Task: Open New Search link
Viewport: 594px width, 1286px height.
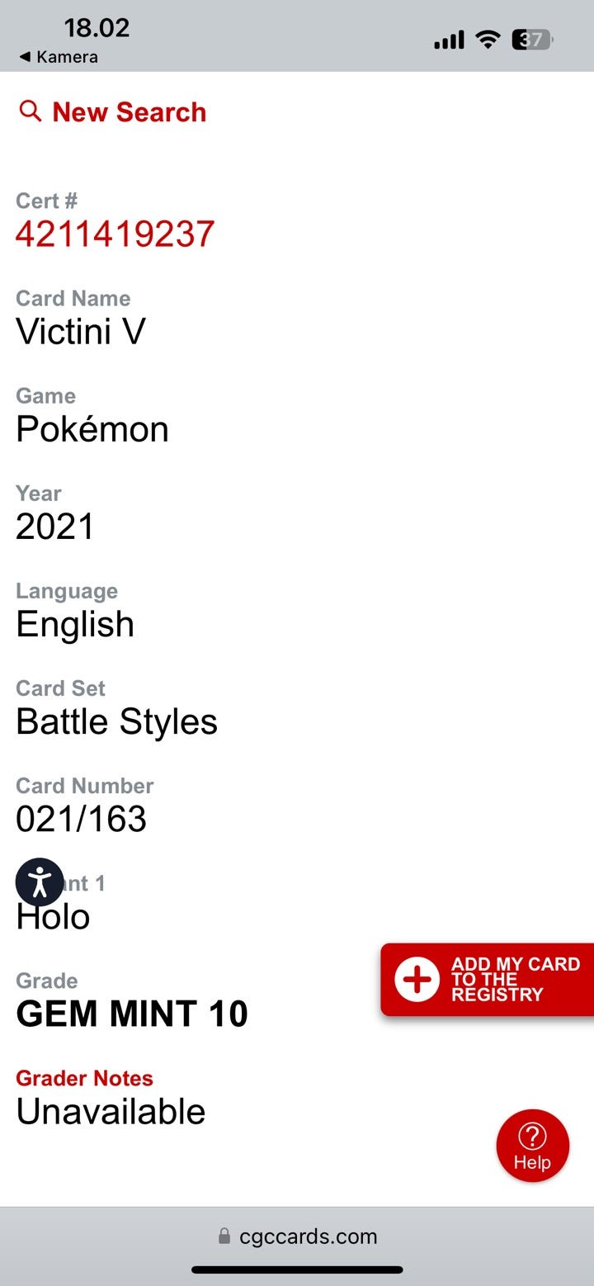Action: (x=129, y=112)
